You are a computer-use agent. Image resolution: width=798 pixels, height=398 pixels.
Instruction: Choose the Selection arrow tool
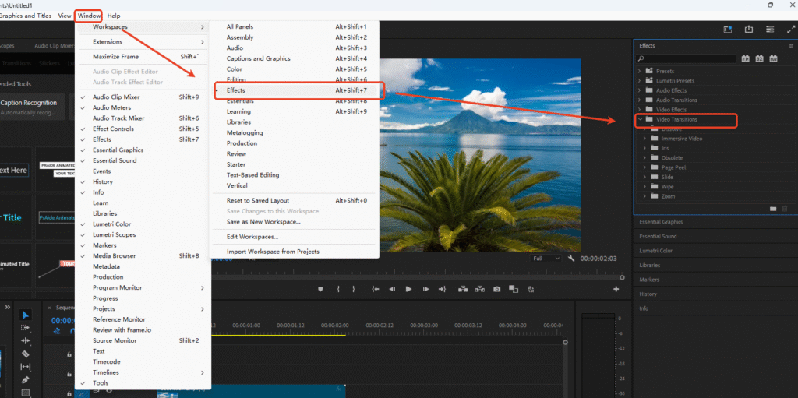[25, 315]
